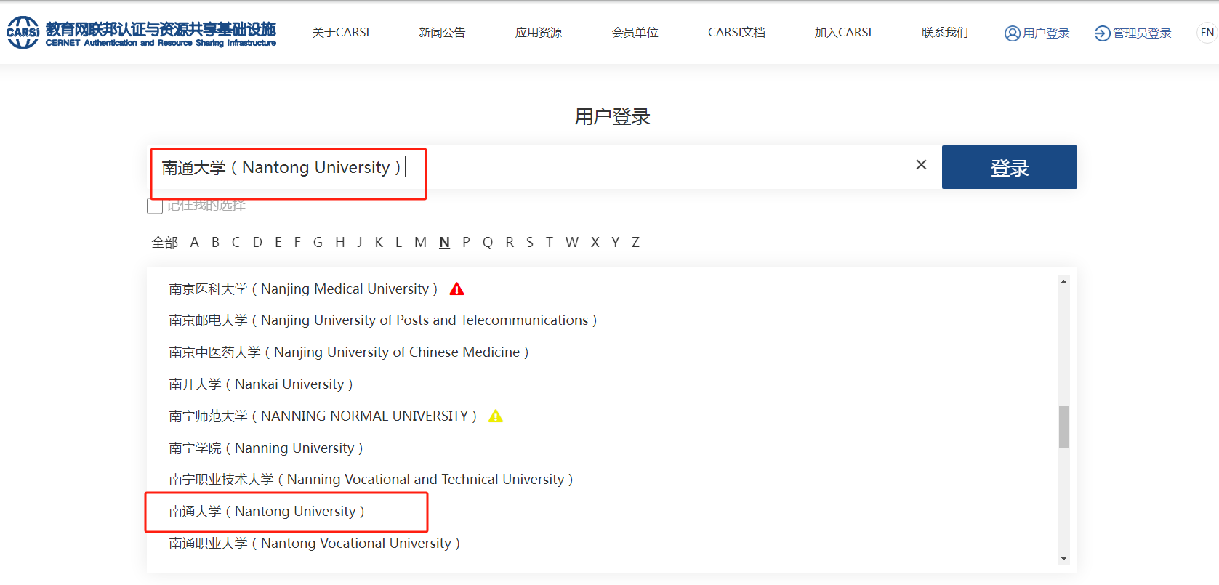Viewport: 1219px width, 585px height.
Task: Open the 关于CARSI menu
Action: 341,33
